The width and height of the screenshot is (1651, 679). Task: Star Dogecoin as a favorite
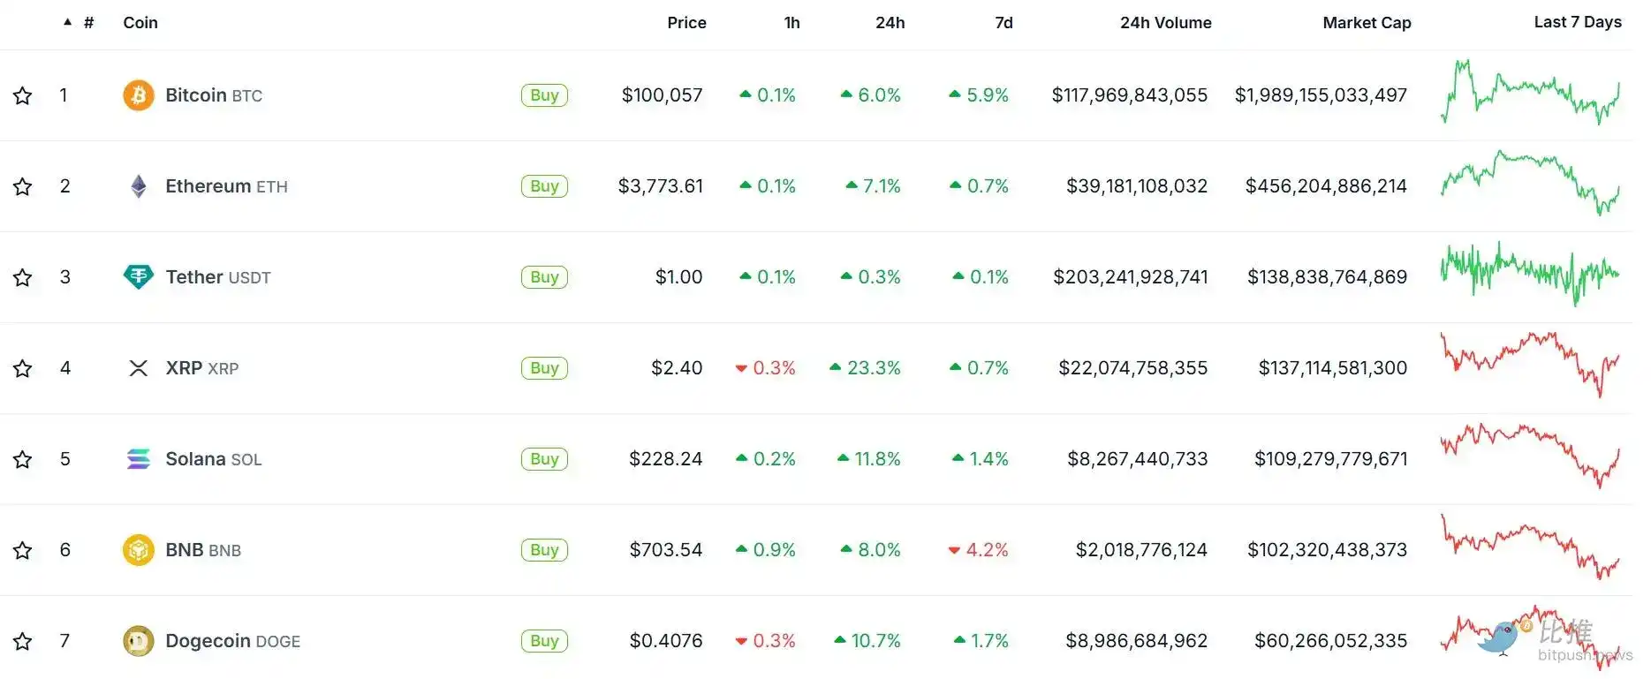click(x=23, y=641)
